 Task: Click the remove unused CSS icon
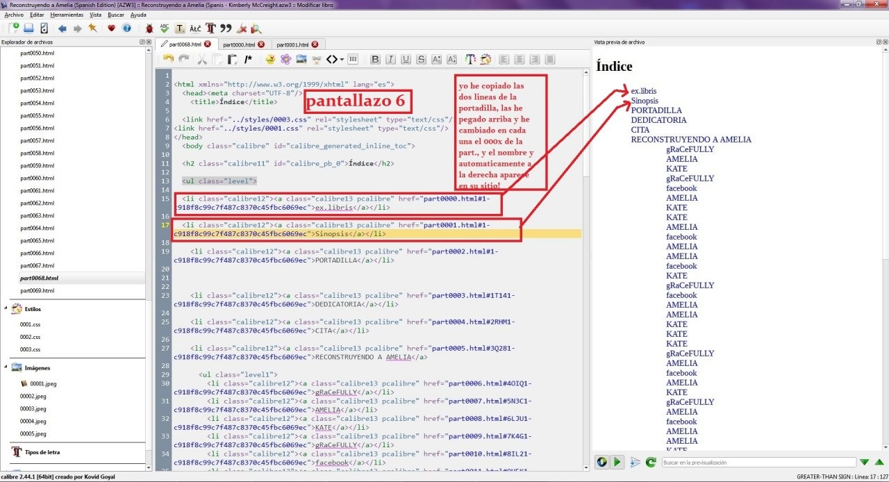[242, 28]
